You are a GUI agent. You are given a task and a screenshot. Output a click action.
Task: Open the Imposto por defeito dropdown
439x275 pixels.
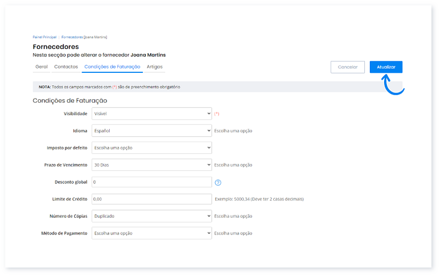coord(151,148)
